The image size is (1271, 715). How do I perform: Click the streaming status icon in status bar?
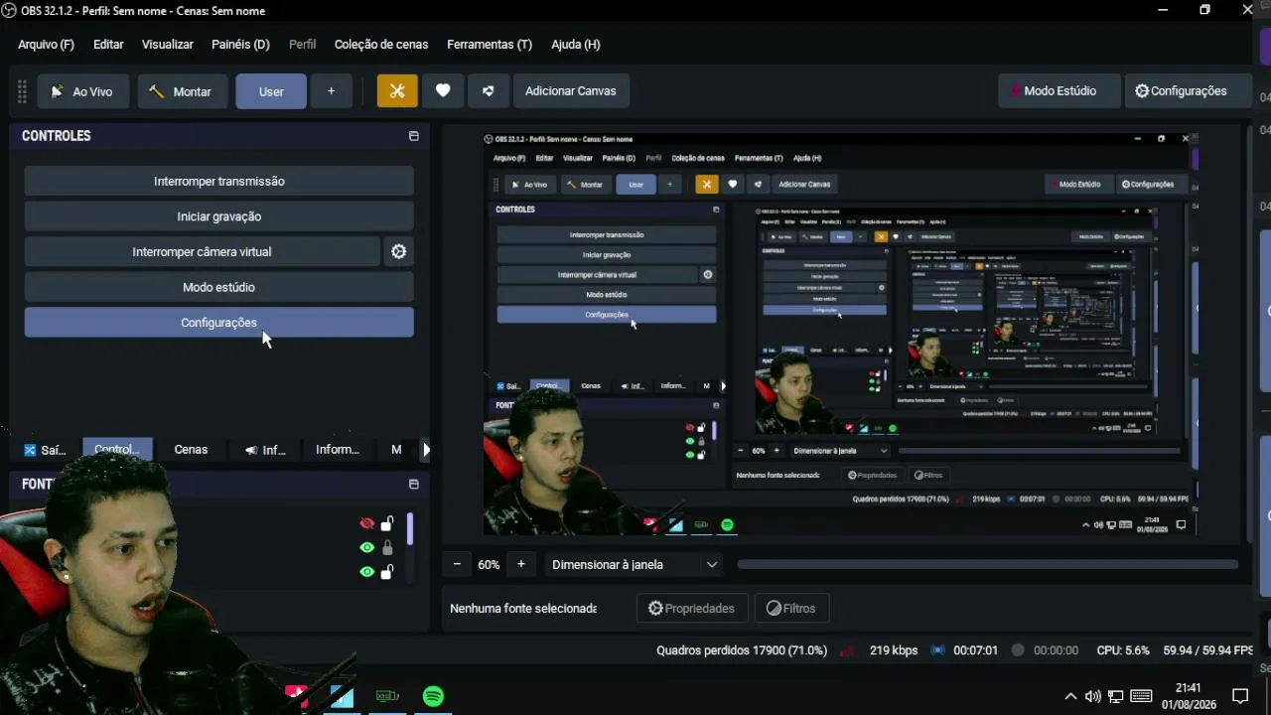[x=937, y=650]
